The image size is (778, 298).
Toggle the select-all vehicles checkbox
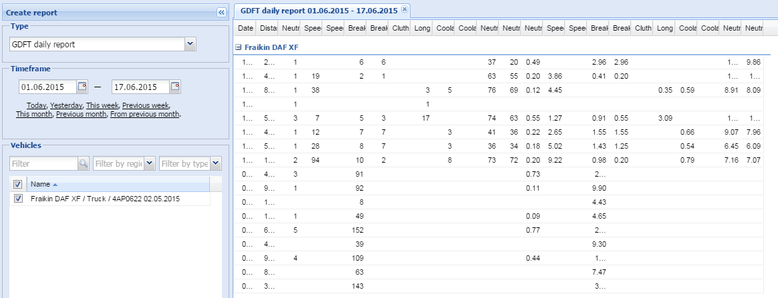pos(18,184)
